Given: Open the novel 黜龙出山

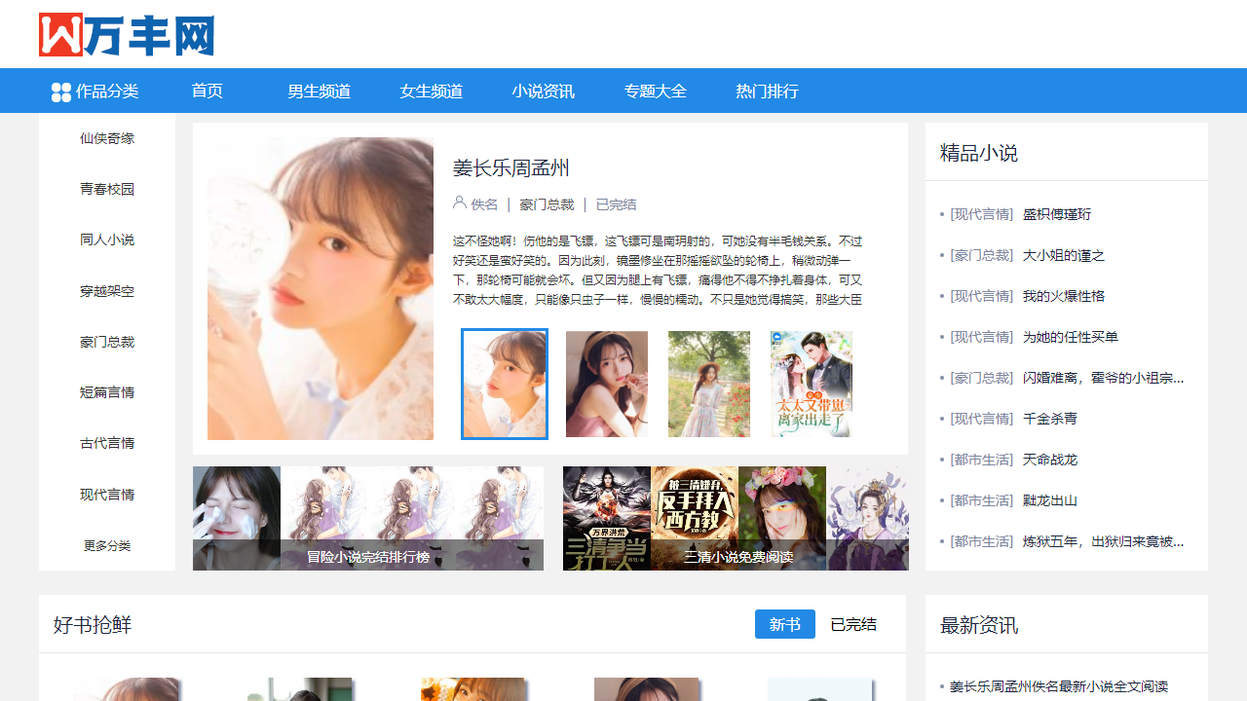Looking at the screenshot, I should pyautogui.click(x=1050, y=500).
